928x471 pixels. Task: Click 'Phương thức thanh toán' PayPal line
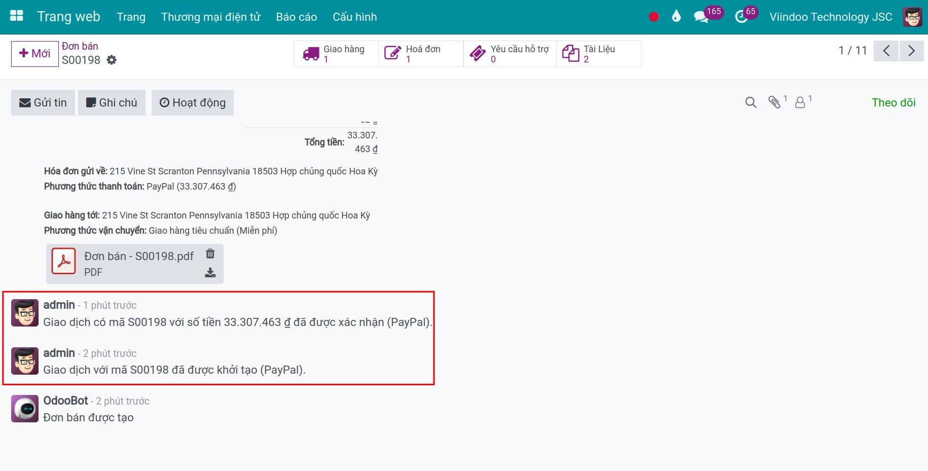[x=140, y=187]
